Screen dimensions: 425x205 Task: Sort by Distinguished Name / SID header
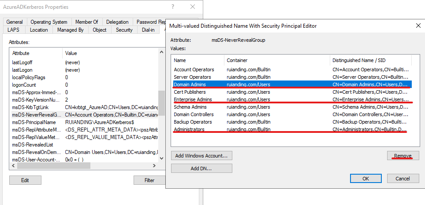point(371,60)
